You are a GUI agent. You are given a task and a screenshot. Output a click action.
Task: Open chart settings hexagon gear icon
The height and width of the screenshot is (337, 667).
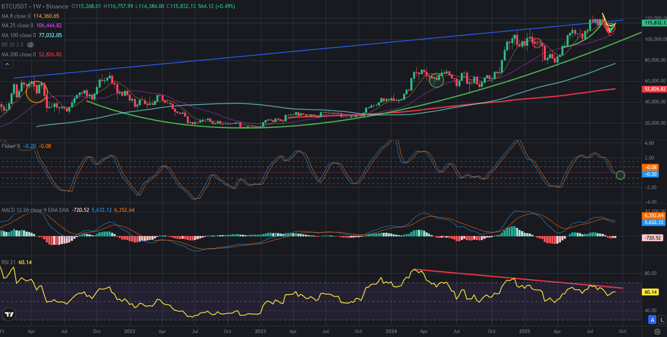coord(657,331)
